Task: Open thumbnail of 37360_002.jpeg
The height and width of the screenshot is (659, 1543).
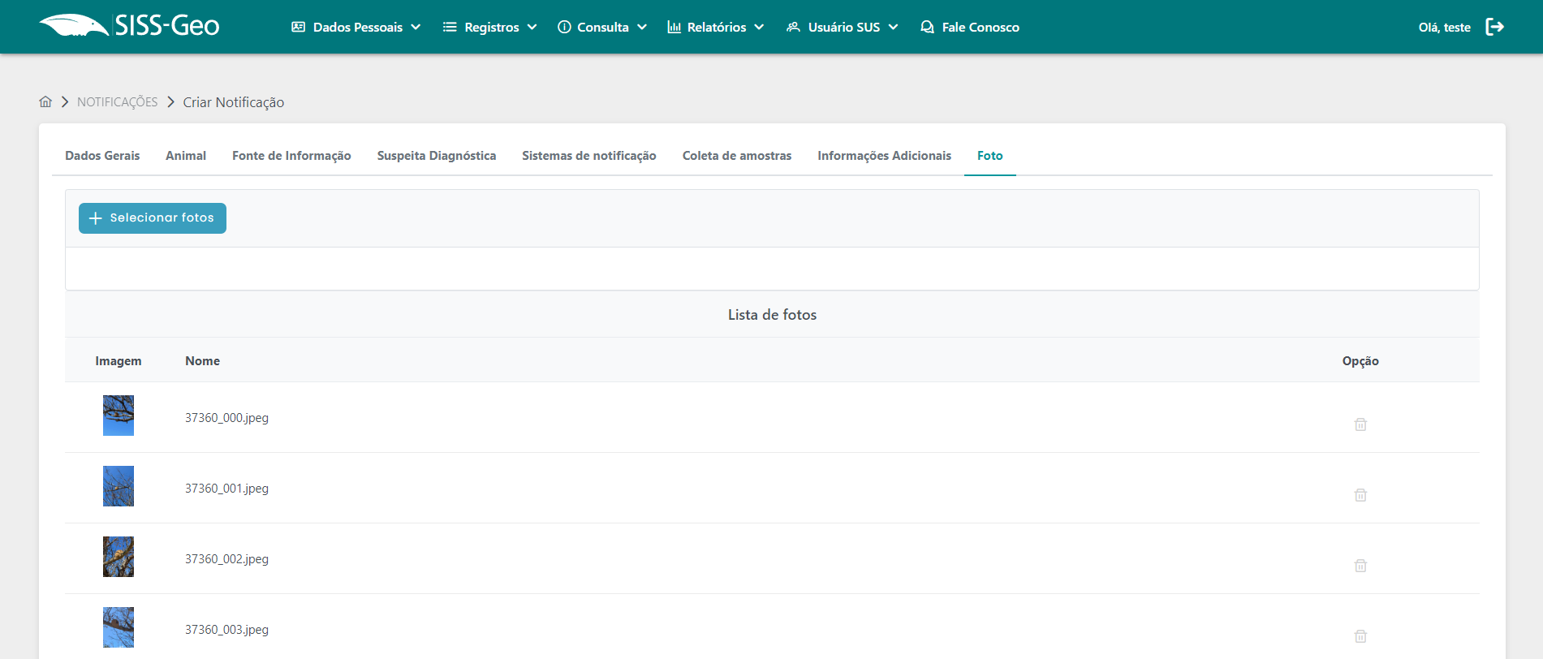Action: (x=119, y=557)
